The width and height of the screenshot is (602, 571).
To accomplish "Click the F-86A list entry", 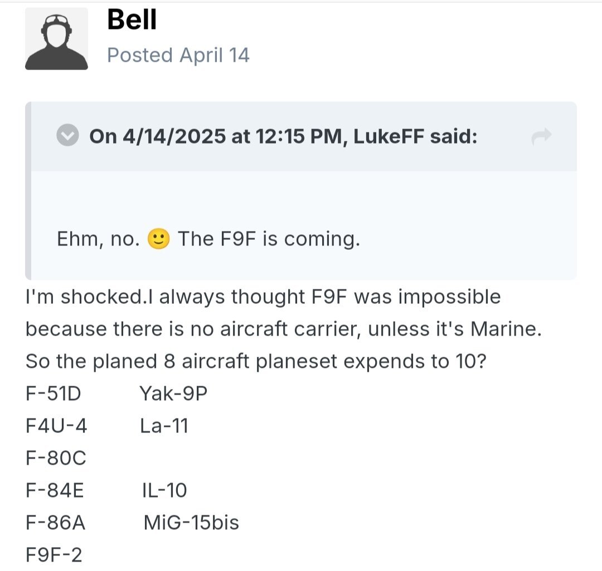I will click(55, 523).
